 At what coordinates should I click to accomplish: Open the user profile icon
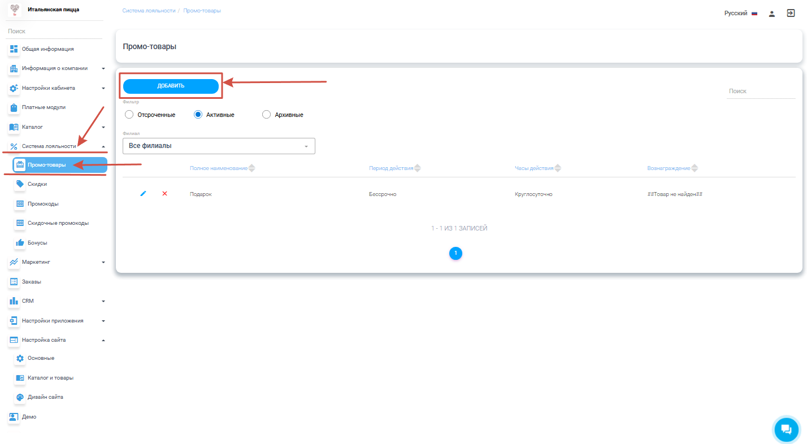coord(771,14)
